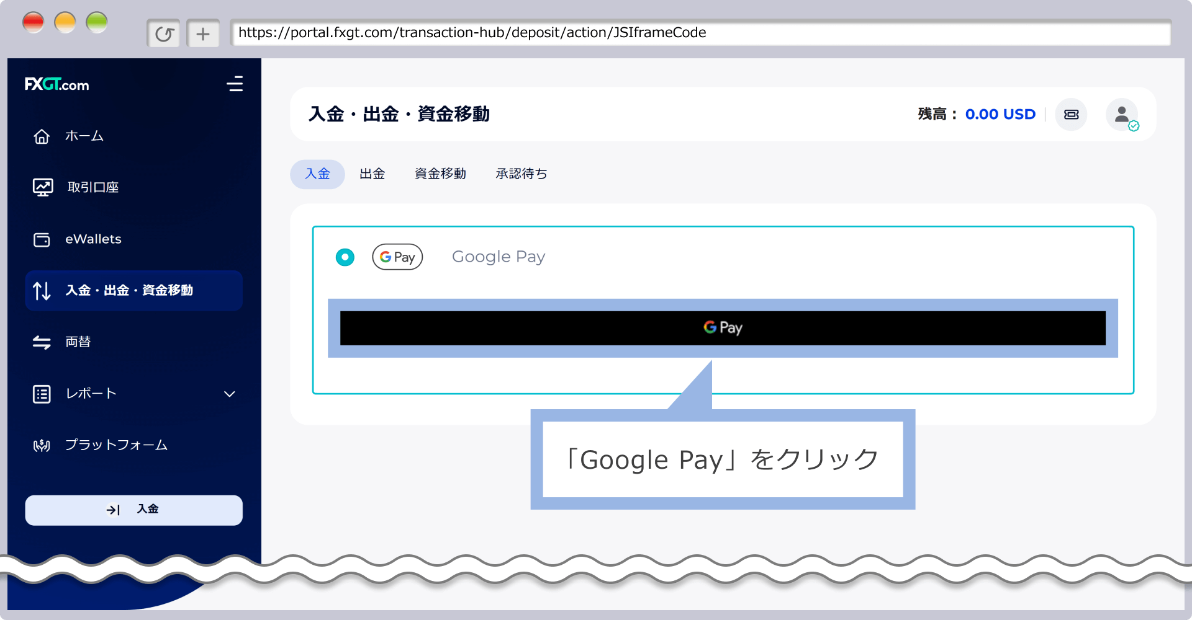Screen dimensions: 1192x620
Task: Open the user profile avatar icon
Action: point(1122,114)
